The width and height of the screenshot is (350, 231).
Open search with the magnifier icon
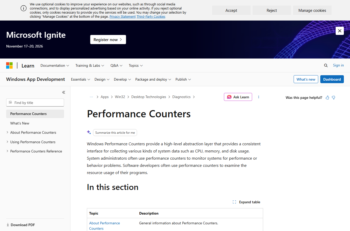(x=326, y=65)
